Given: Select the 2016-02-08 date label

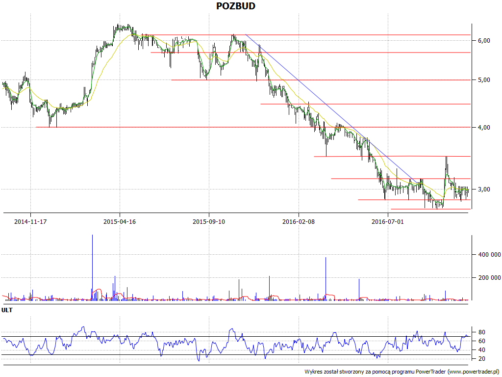Looking at the screenshot, I should 299,221.
